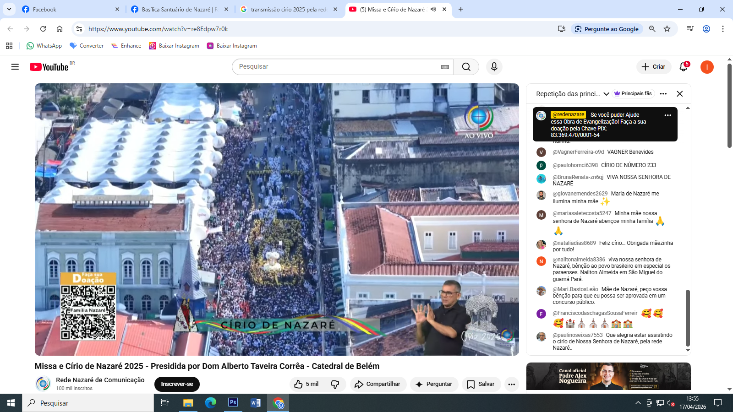This screenshot has height=412, width=733.
Task: Bookmark this page with the star icon
Action: tap(667, 29)
